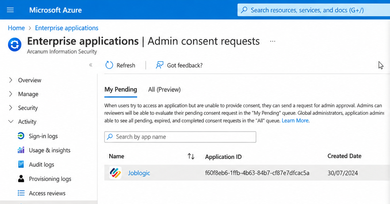
Task: Open Provisioning logs
Action: (50, 179)
